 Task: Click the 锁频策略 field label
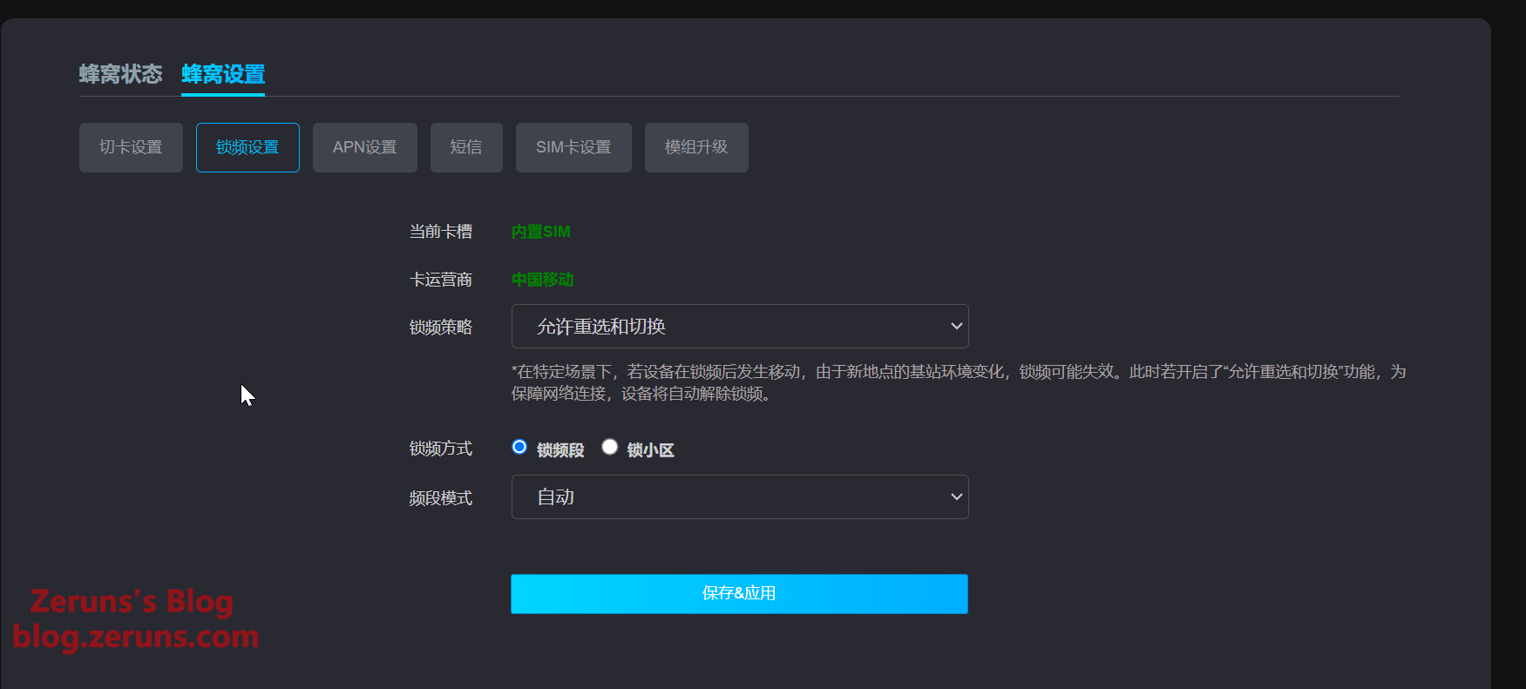coord(441,327)
